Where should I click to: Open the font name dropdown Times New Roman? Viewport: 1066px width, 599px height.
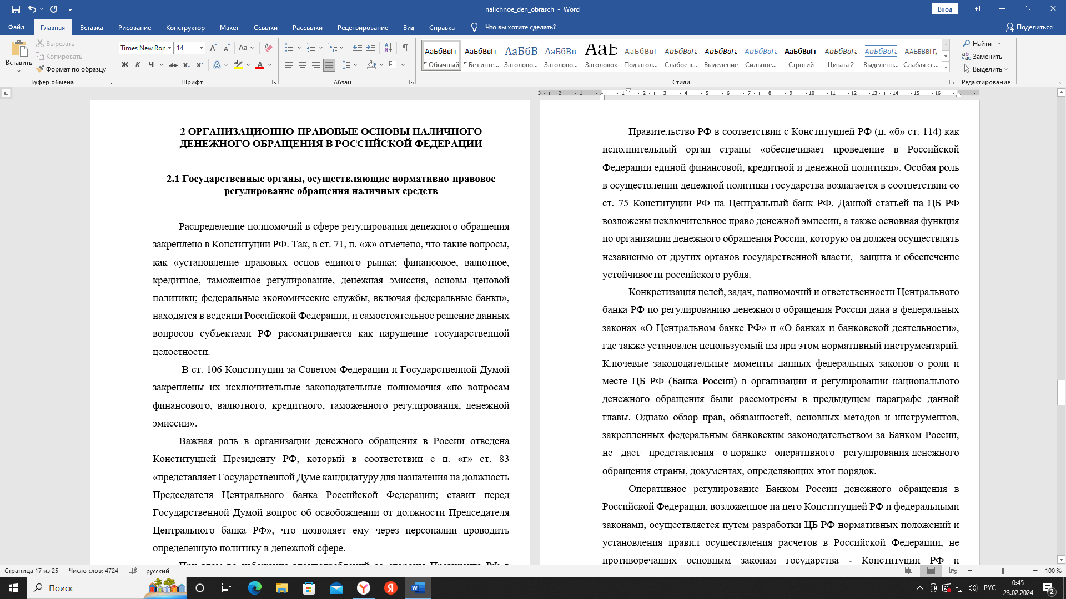coord(170,48)
